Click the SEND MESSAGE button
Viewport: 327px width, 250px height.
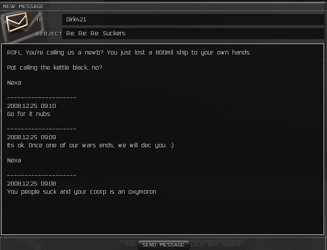tap(163, 245)
